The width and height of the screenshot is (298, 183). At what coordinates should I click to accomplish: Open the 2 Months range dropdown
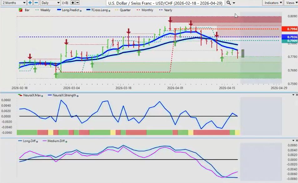pos(13,3)
